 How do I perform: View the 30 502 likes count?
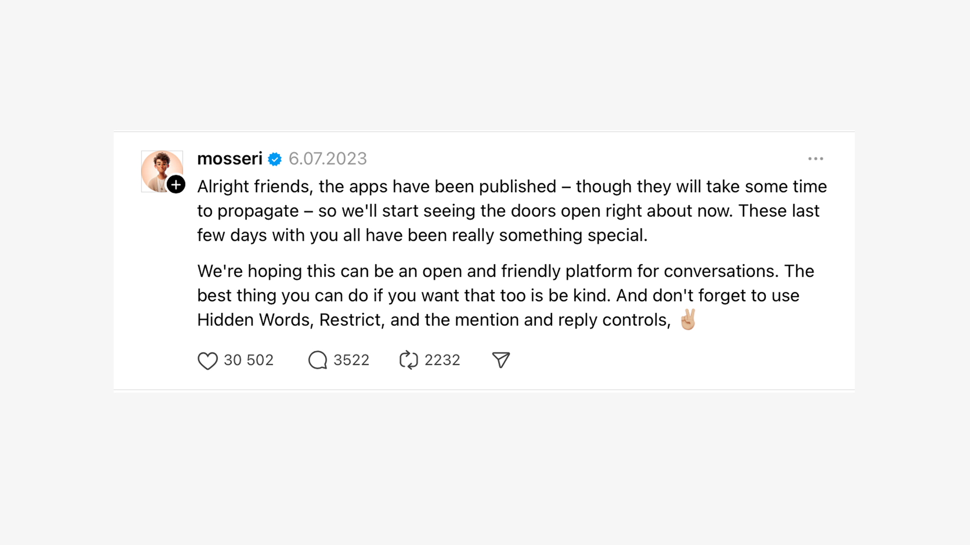point(249,360)
